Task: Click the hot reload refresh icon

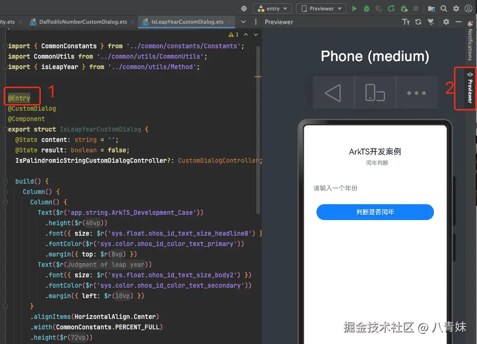Action: (391, 9)
